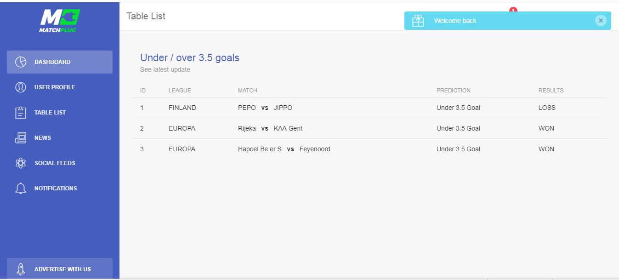Click the rocket icon near Advertise
This screenshot has height=280, width=619.
click(x=21, y=269)
